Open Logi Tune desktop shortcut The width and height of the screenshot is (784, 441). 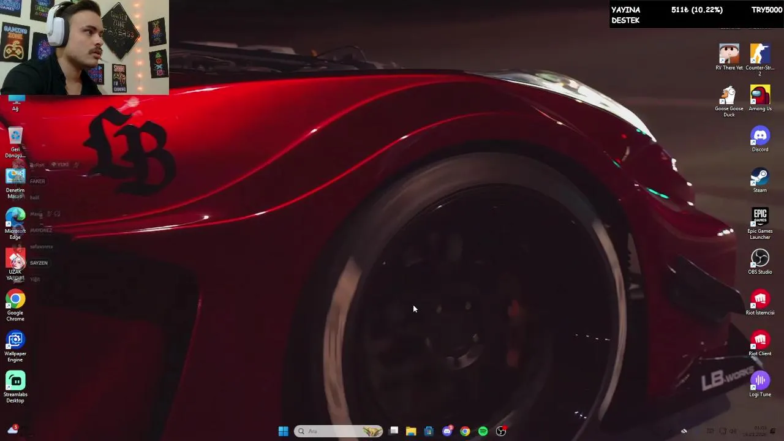(x=760, y=385)
